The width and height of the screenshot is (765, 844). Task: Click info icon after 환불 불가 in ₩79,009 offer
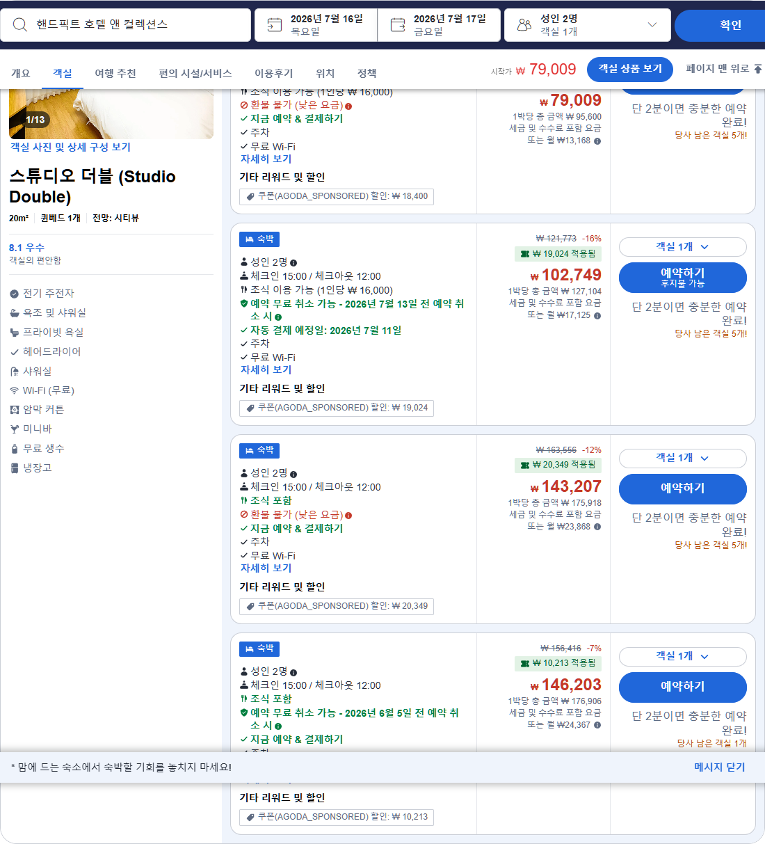[348, 106]
